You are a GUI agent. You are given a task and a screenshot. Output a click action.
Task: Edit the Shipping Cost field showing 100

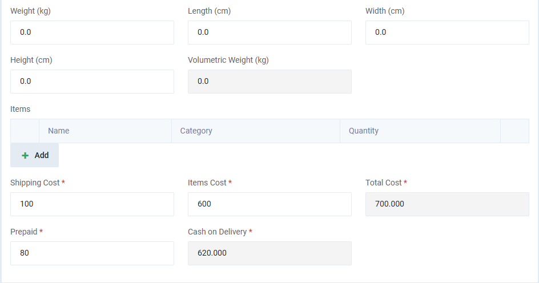point(92,204)
